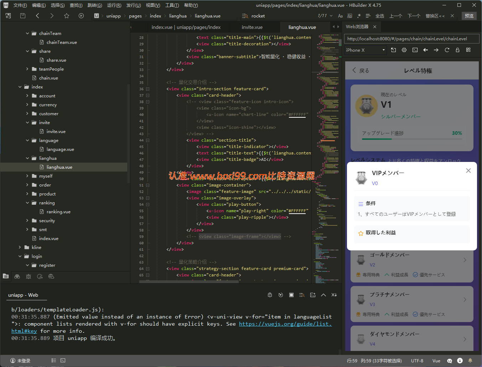Click the favorites star icon
This screenshot has height=367, width=482.
coord(67,16)
